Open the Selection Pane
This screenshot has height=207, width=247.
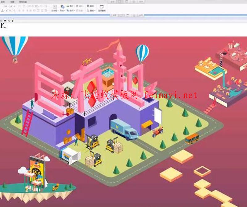pos(102,7)
